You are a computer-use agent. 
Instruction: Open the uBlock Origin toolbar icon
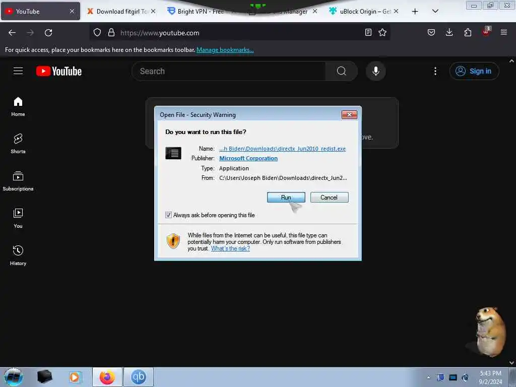tap(486, 32)
